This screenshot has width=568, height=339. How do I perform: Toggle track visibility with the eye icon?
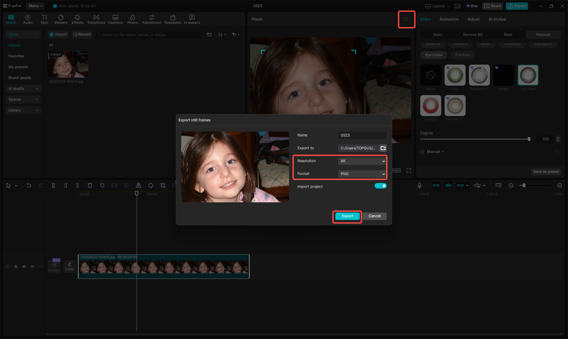tap(24, 266)
